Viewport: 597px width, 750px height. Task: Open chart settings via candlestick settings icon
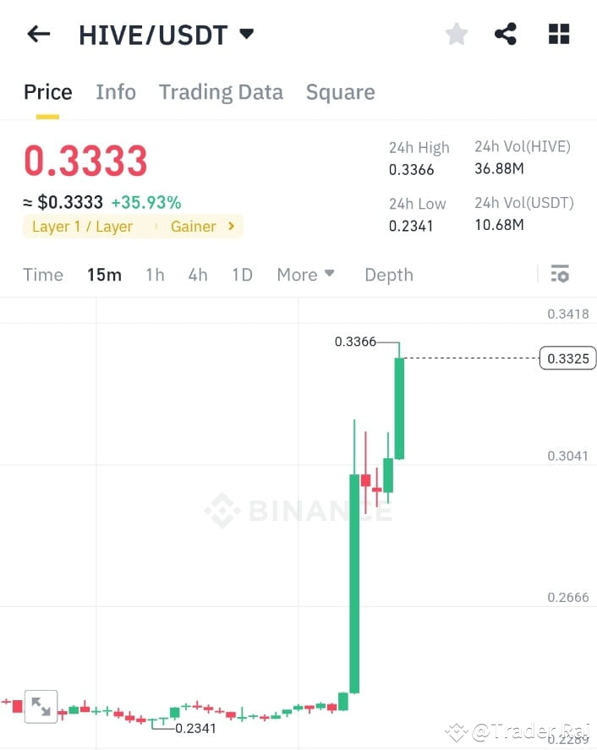click(x=560, y=274)
